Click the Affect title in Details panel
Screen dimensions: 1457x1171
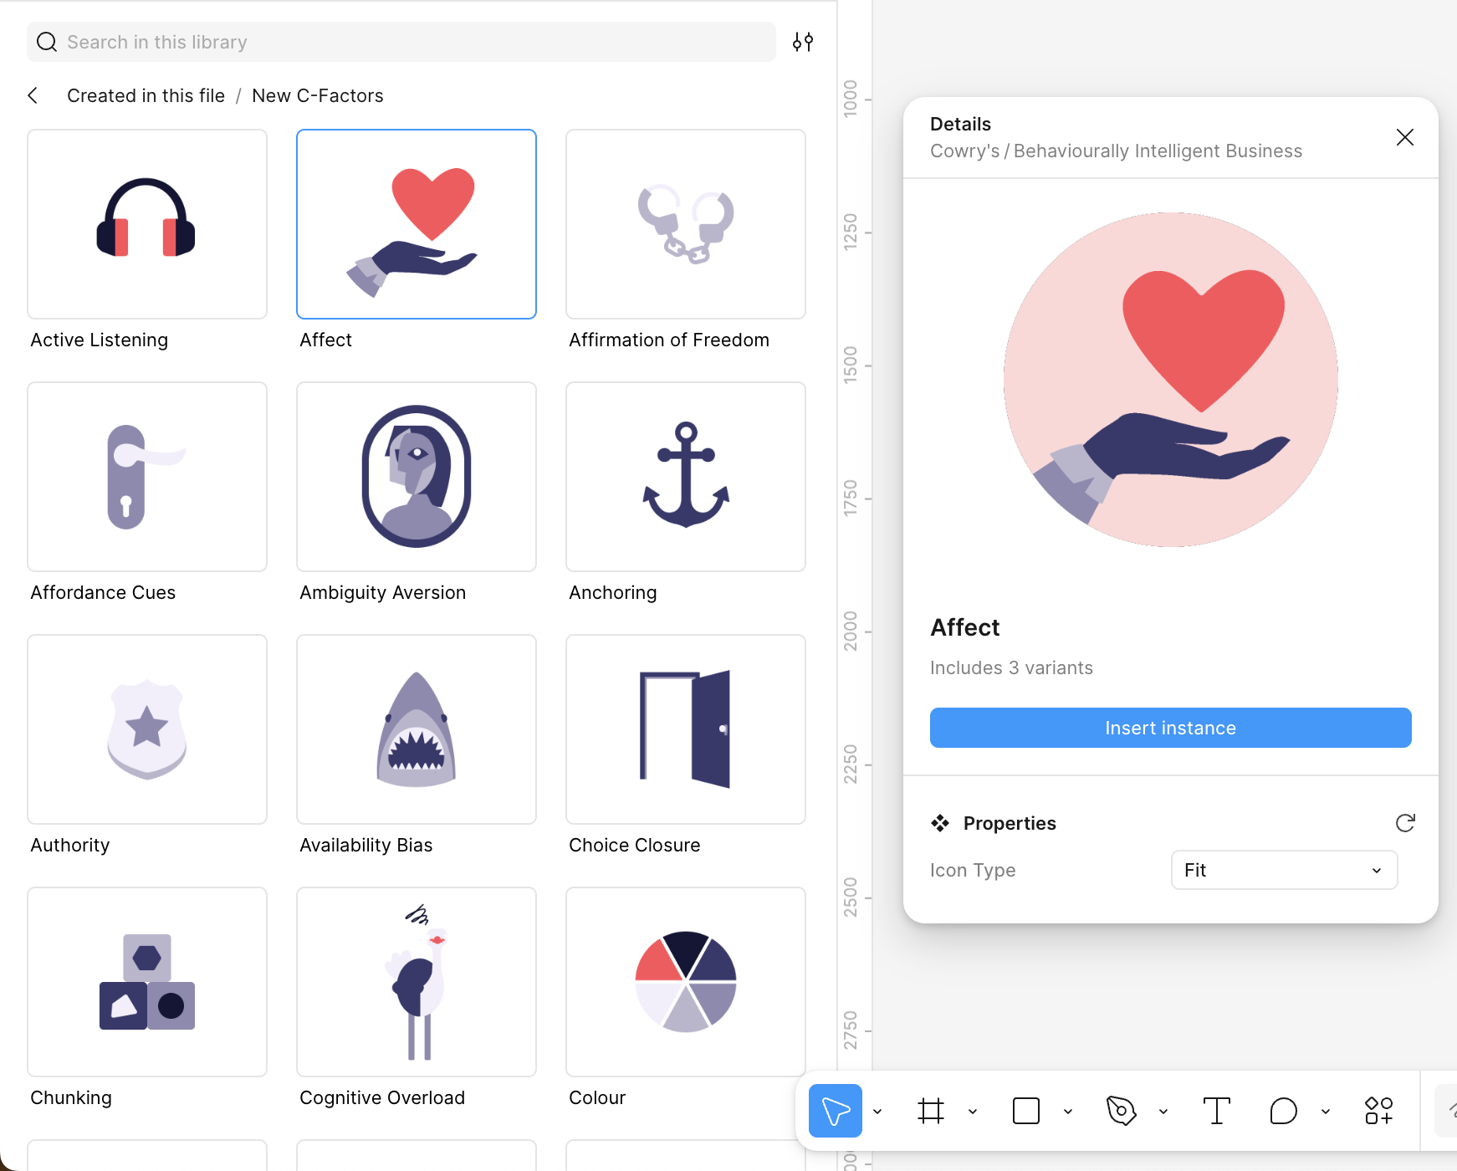tap(964, 627)
